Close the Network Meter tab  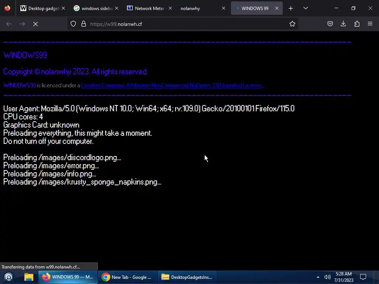coord(170,8)
